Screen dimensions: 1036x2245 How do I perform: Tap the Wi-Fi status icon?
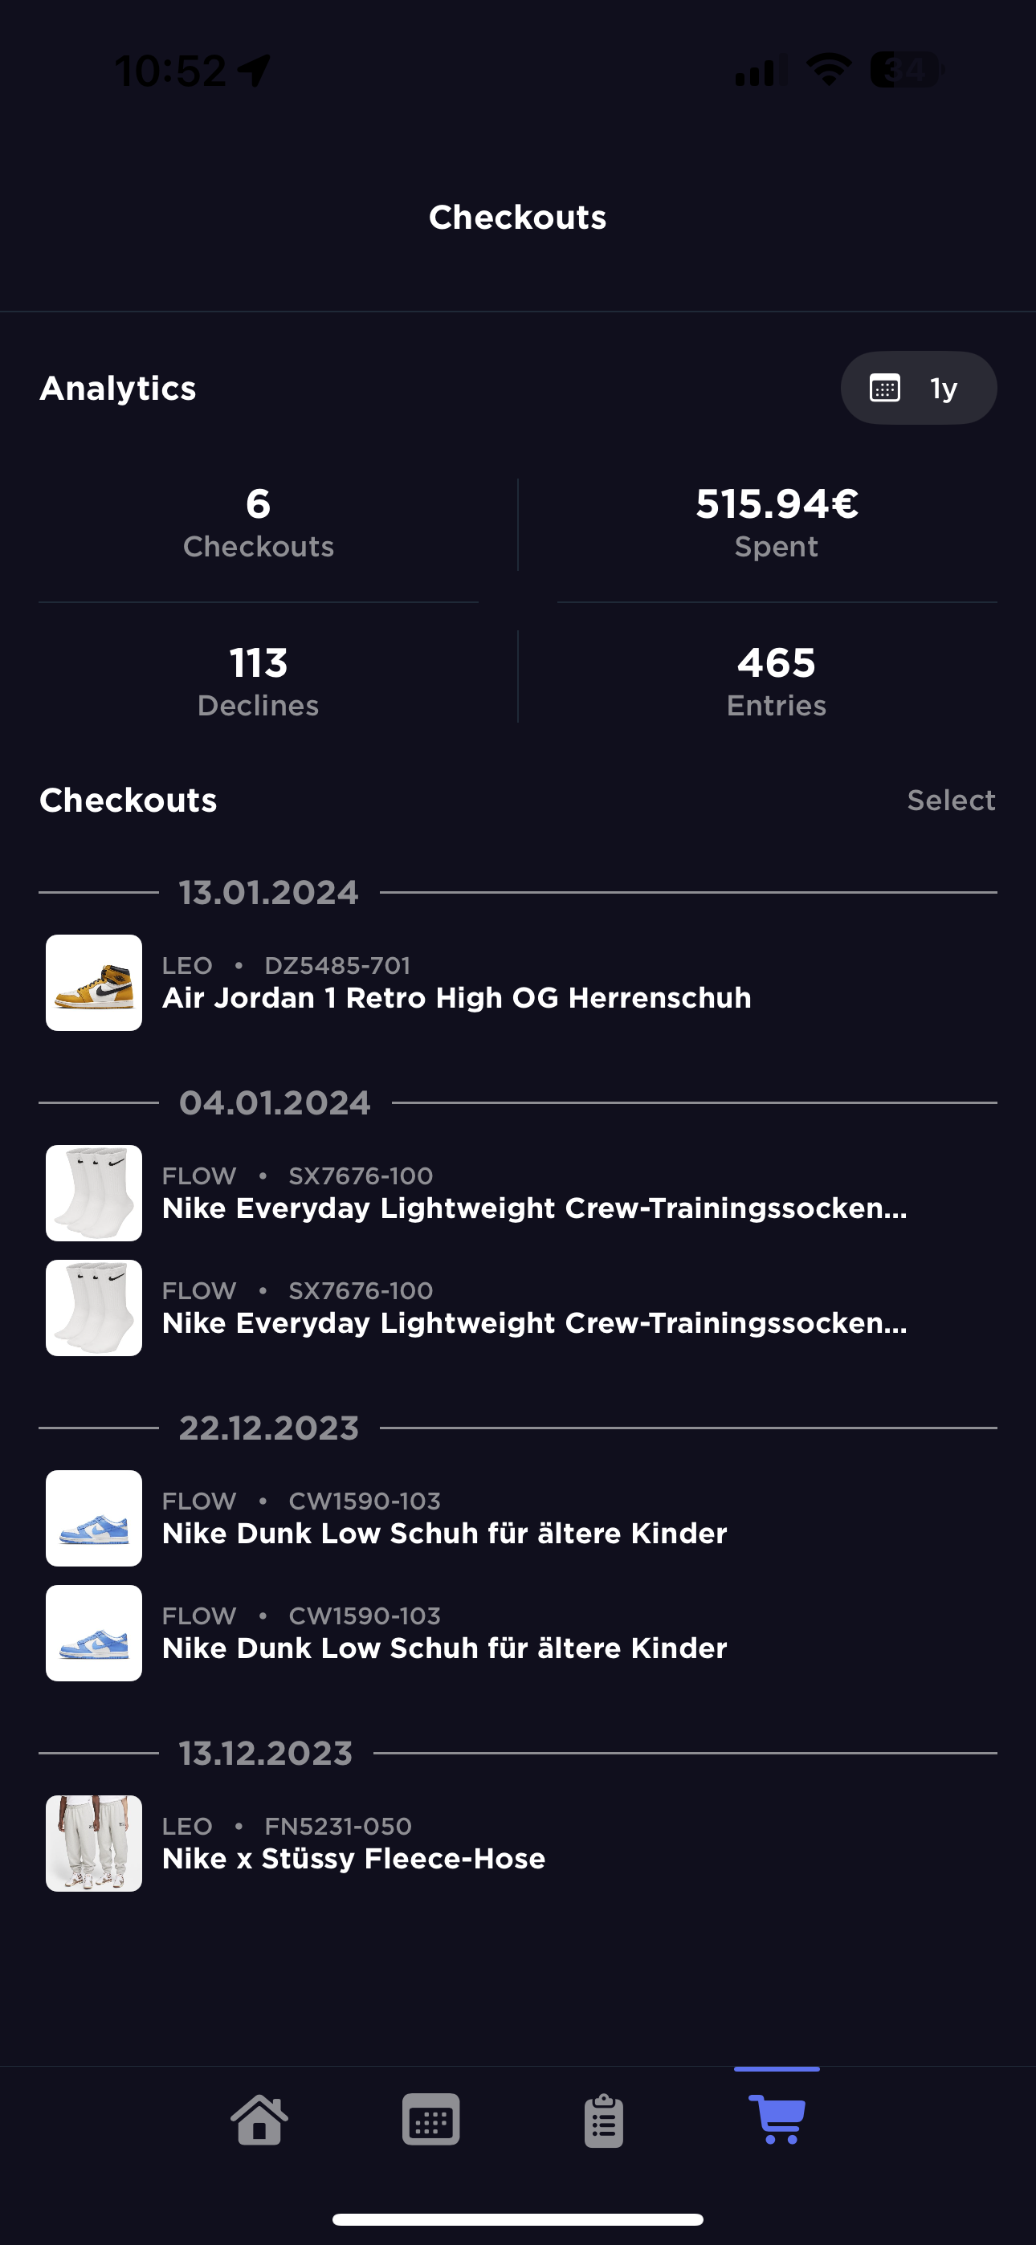[829, 69]
